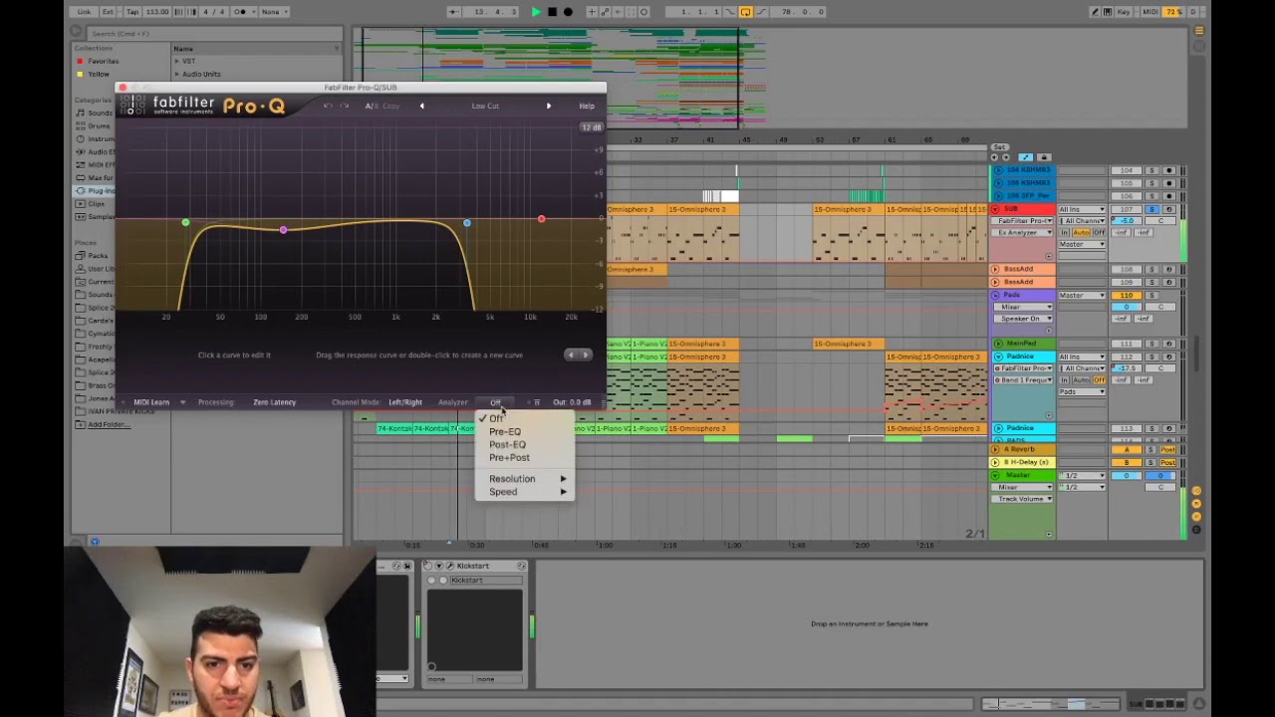This screenshot has width=1275, height=717.
Task: Fold the Pads group track
Action: 994,296
